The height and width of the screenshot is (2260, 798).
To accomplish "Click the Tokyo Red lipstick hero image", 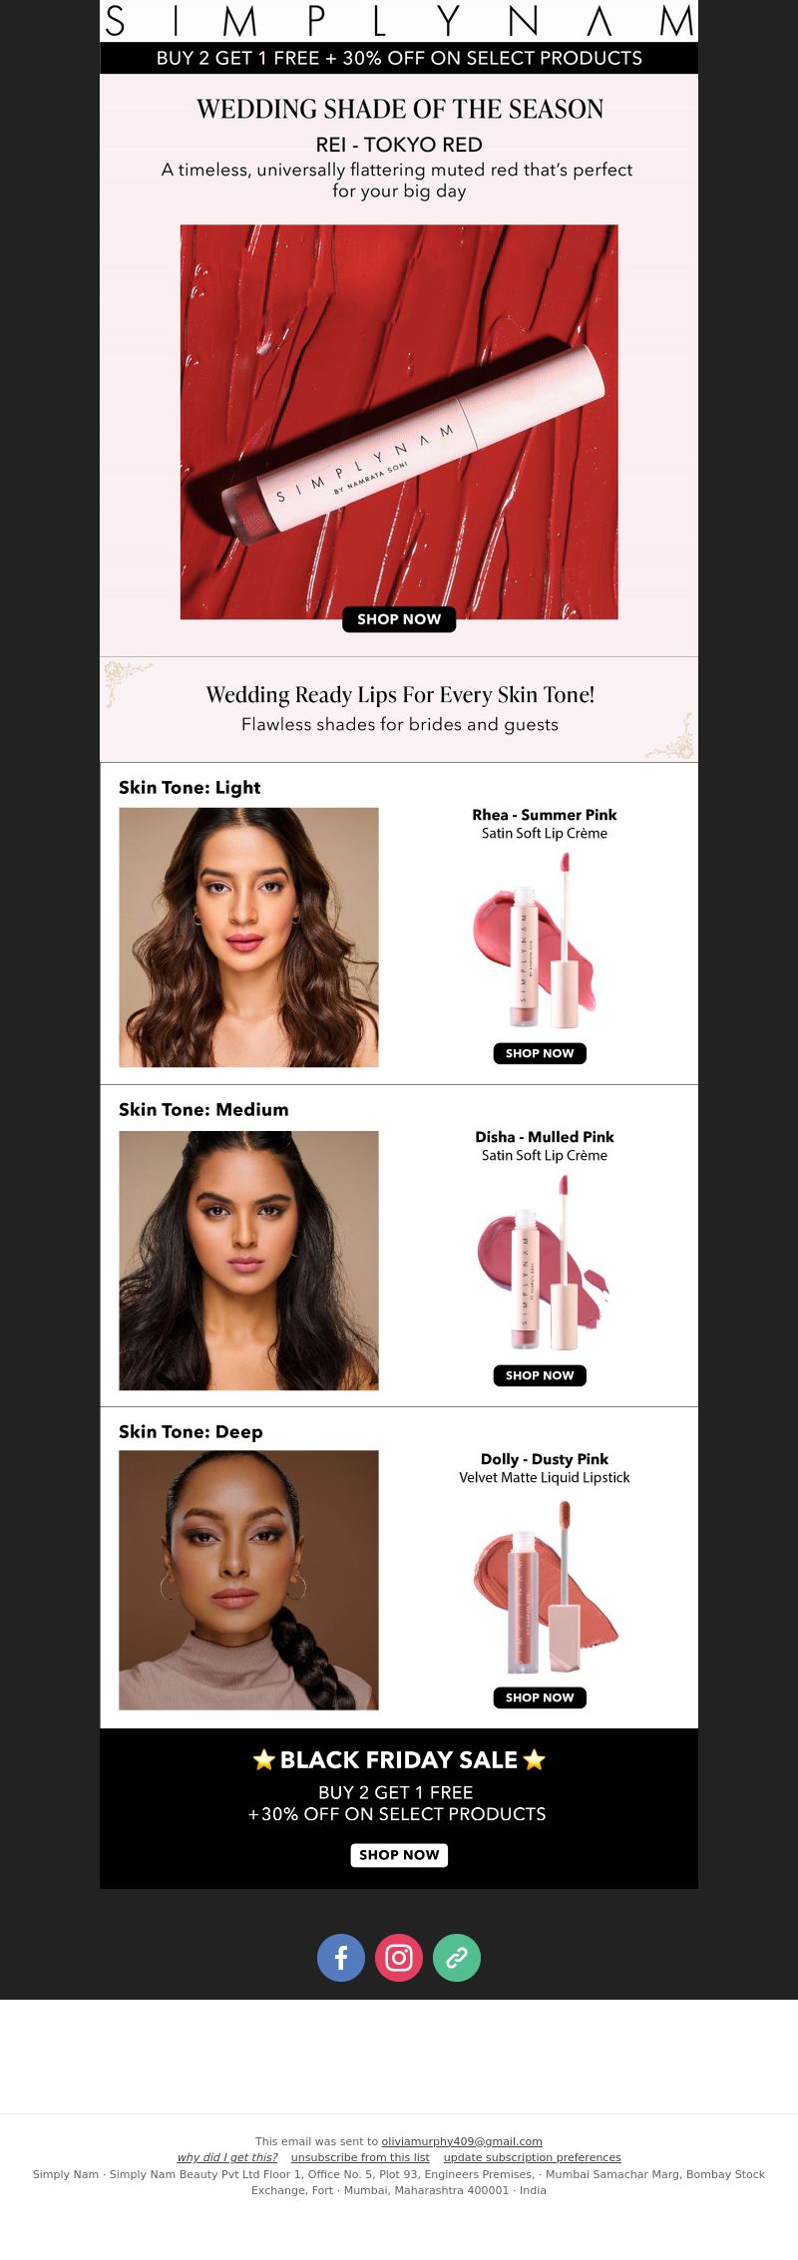I will (399, 421).
